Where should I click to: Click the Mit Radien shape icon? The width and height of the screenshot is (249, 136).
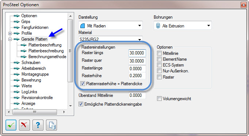tap(83, 26)
